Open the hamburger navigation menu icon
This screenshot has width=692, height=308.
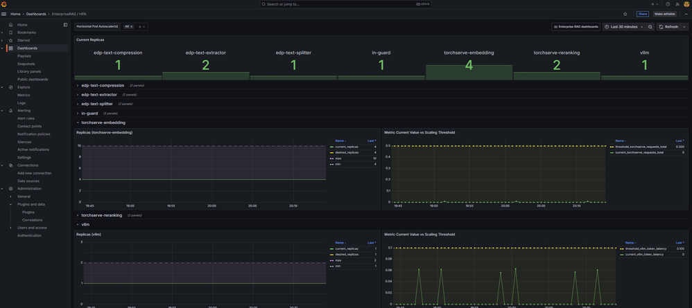coord(4,14)
